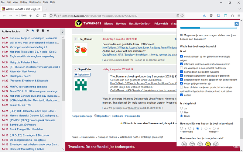Zoom out with the minus button
This screenshot has width=243, height=152.
[17, 16]
